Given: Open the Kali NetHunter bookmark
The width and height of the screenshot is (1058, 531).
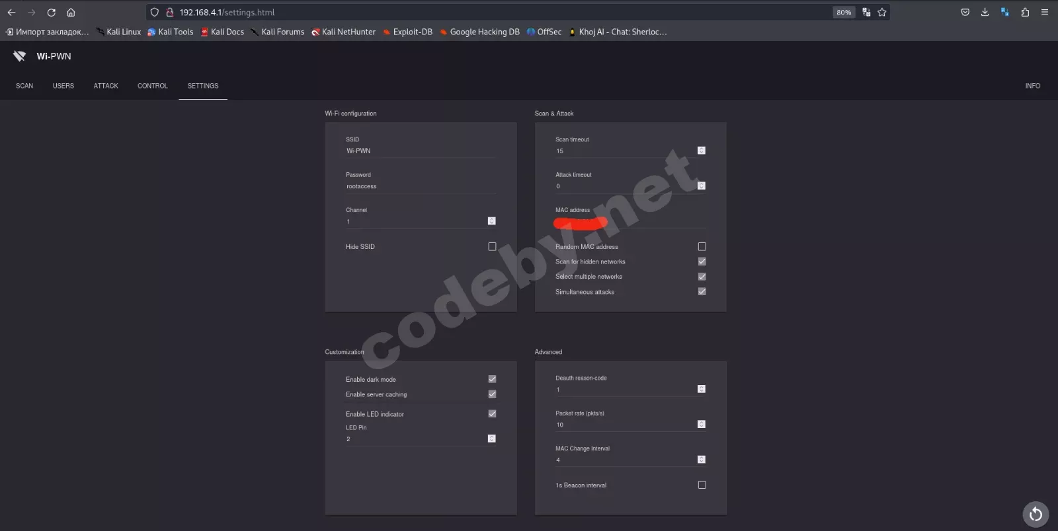Looking at the screenshot, I should tap(344, 32).
